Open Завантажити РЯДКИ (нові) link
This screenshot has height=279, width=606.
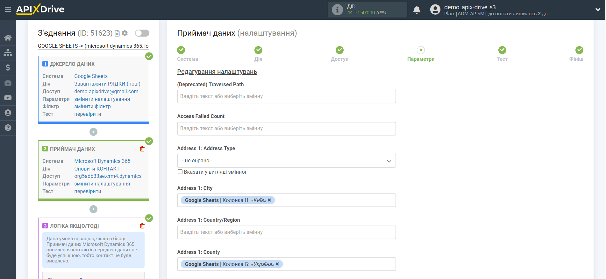pos(107,84)
